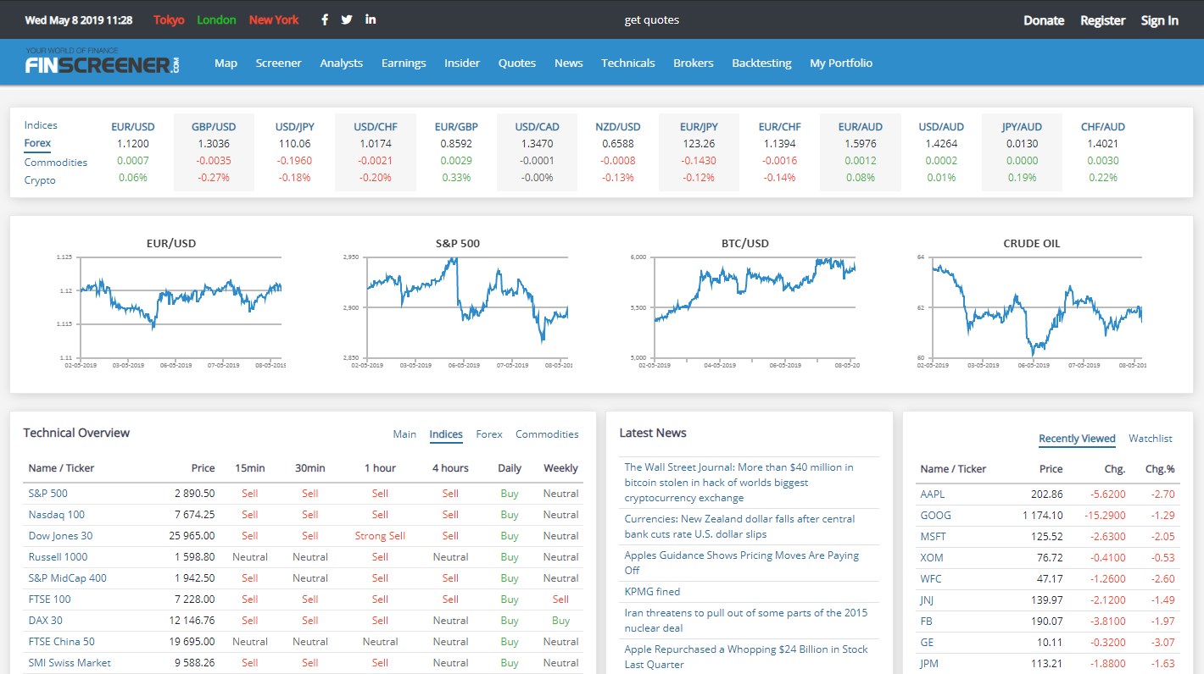Click the EUR/USD ticker pair
Viewport: 1204px width, 674px height.
[x=133, y=127]
